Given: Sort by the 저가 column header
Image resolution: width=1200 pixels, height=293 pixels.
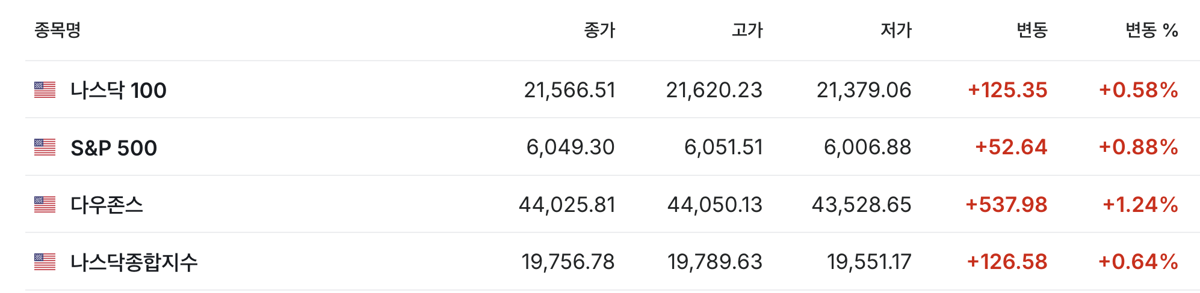Looking at the screenshot, I should tap(896, 29).
